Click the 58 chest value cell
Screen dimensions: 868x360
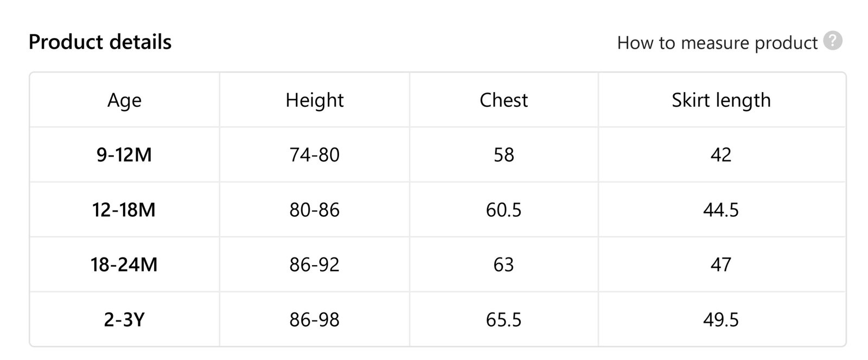click(x=503, y=155)
